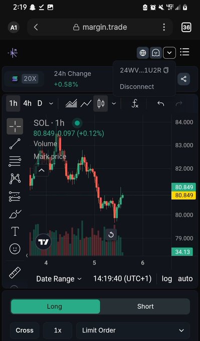Select the XABCD pattern tool
This screenshot has height=341, width=200.
pyautogui.click(x=15, y=179)
